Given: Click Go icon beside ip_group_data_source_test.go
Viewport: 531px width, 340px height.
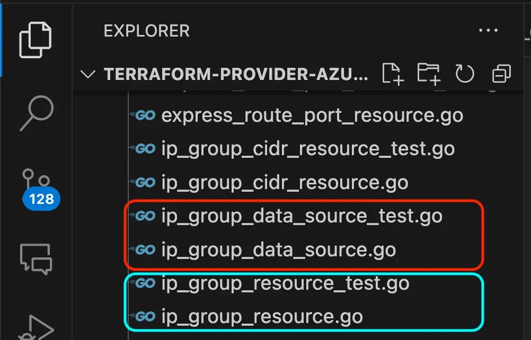Looking at the screenshot, I should pyautogui.click(x=143, y=216).
